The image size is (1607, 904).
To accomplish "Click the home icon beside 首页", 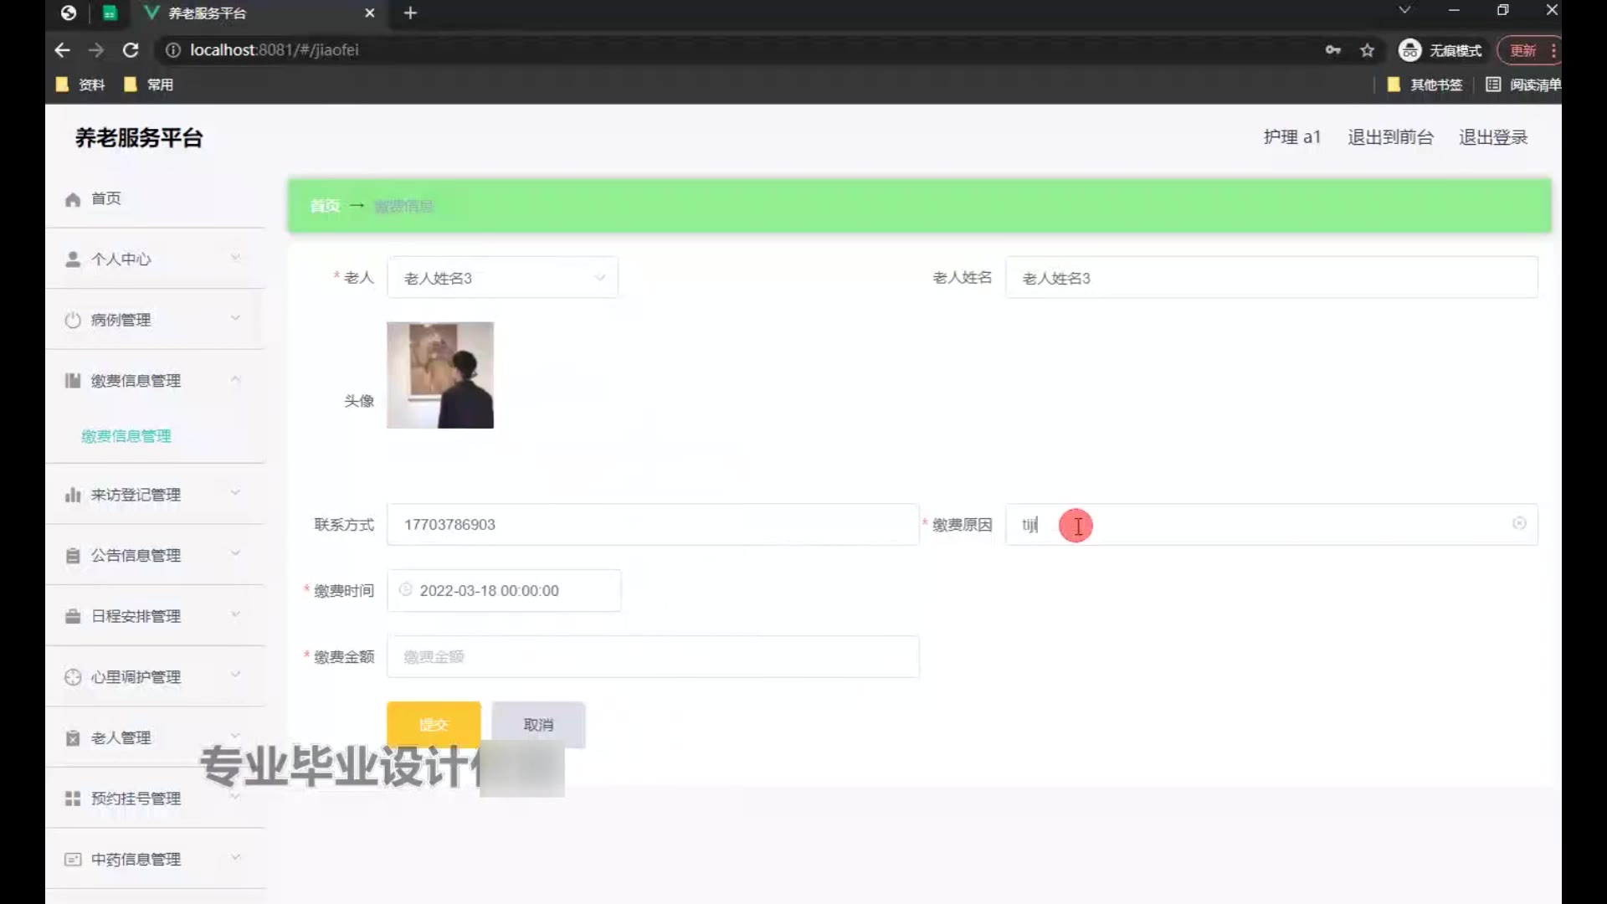I will click(x=73, y=199).
